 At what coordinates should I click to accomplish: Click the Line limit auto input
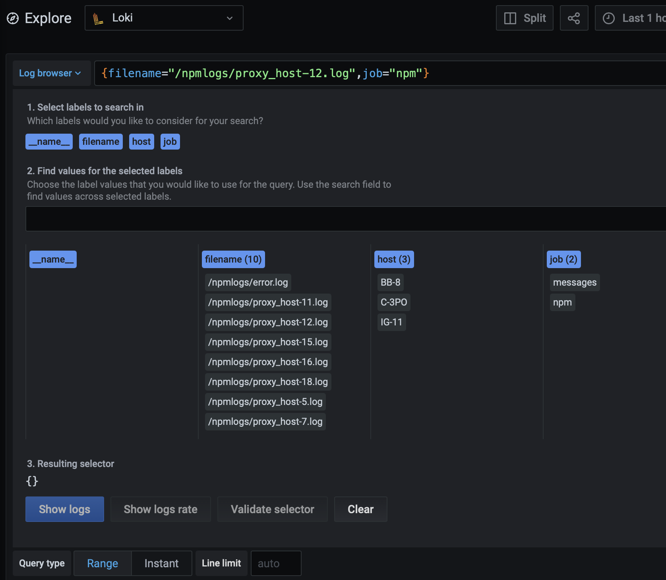pos(276,563)
